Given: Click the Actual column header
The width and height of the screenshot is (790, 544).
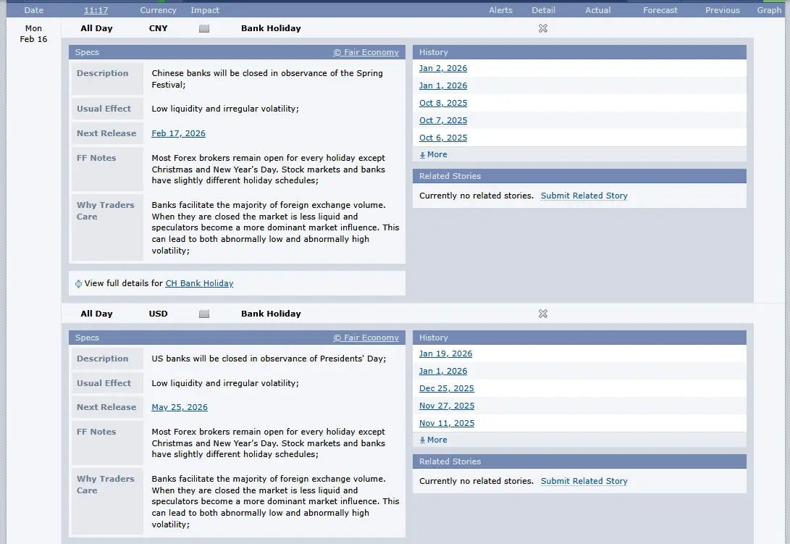Looking at the screenshot, I should point(597,10).
